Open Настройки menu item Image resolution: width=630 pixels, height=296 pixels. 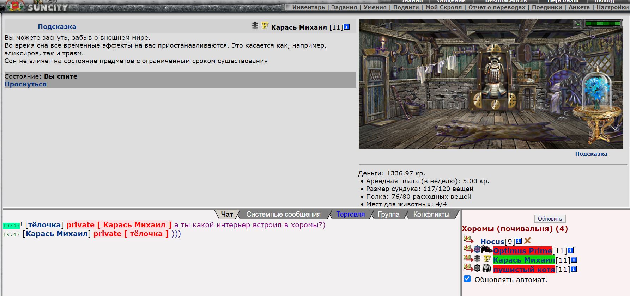click(x=612, y=7)
